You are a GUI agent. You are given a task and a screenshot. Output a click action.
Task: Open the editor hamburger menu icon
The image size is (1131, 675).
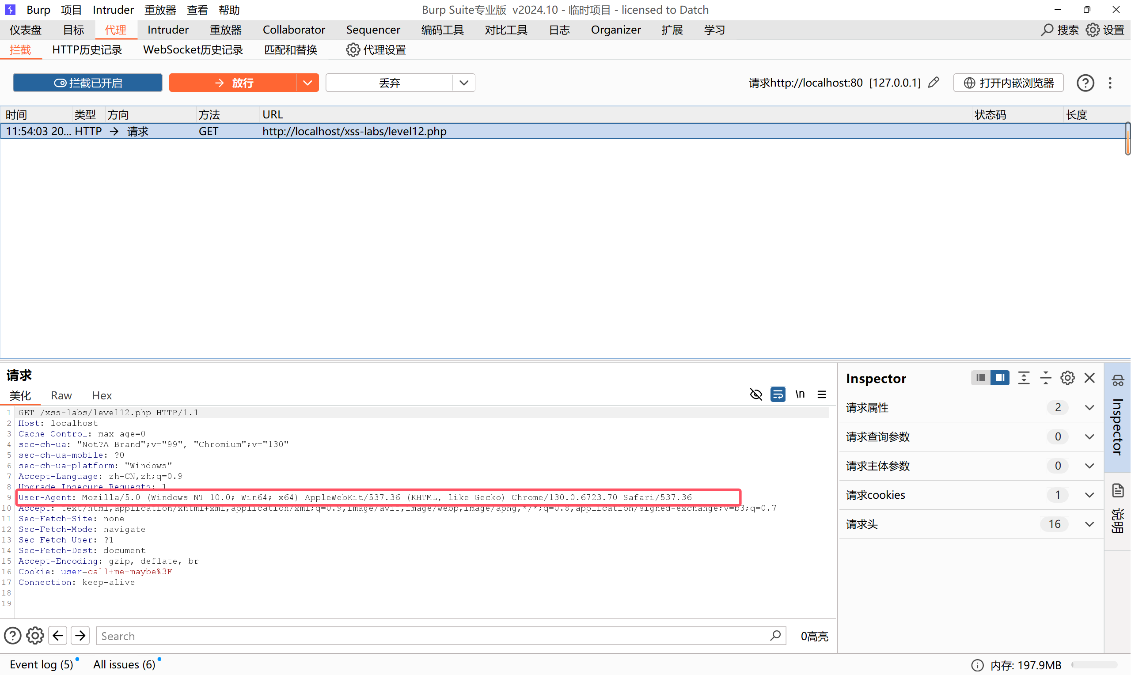coord(822,394)
